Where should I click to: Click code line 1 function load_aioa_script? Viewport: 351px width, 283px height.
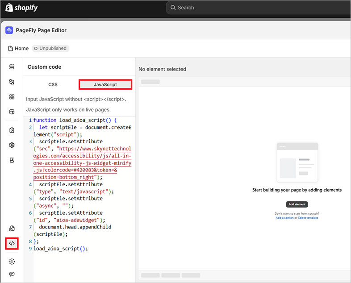pos(75,120)
